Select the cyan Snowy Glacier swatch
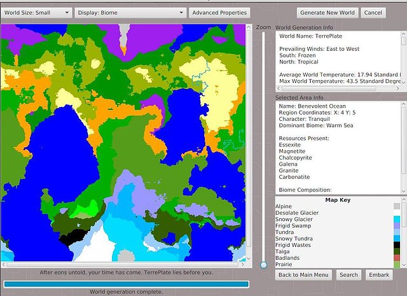This screenshot has width=407, height=296. click(x=397, y=219)
